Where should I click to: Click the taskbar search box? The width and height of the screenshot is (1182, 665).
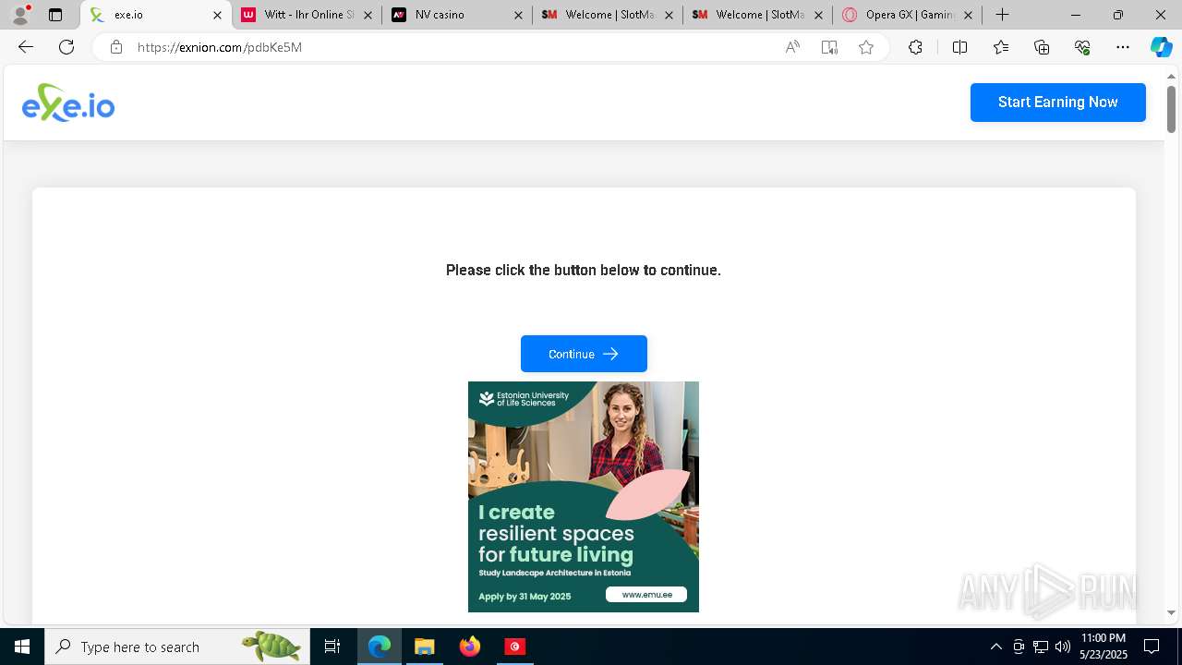pyautogui.click(x=175, y=647)
